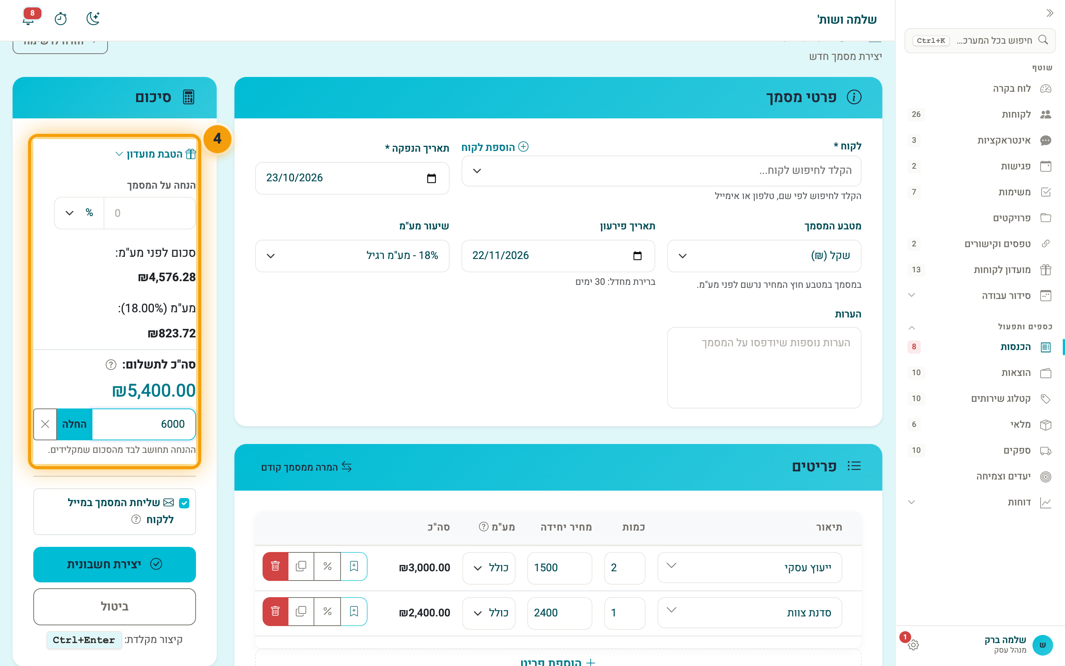Viewport: 1065px width, 666px height.
Task: Expand דוחות reports sidebar submenu
Action: pos(980,502)
